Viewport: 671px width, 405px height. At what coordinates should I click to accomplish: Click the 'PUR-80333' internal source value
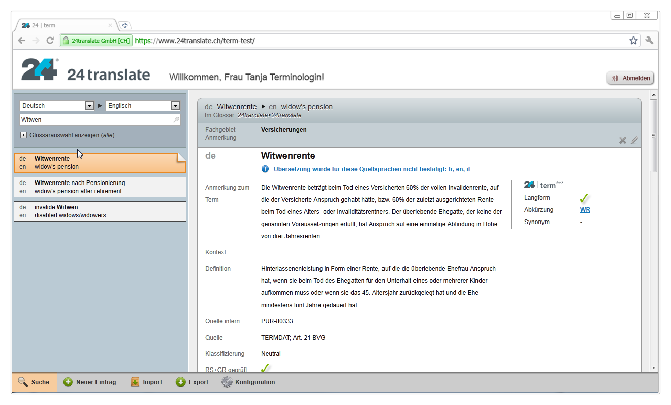click(x=277, y=321)
